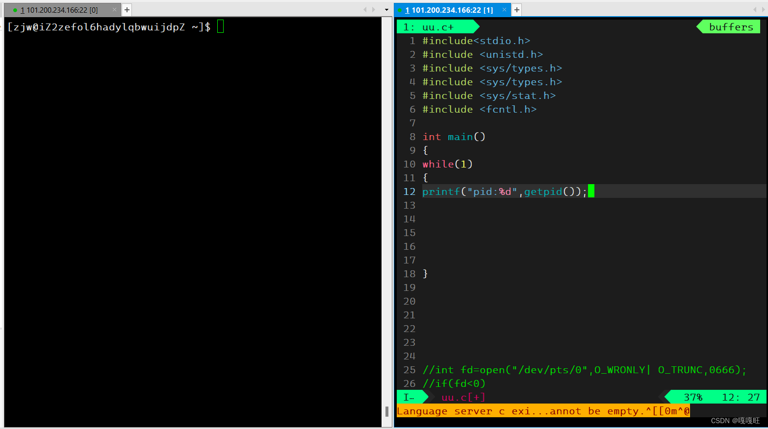This screenshot has height=429, width=768.
Task: Click the shell prompt in left terminal
Action: tap(109, 27)
